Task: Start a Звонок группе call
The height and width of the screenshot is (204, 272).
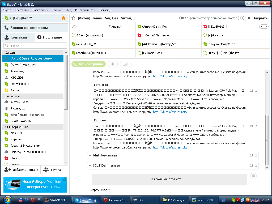Action: coord(88,64)
